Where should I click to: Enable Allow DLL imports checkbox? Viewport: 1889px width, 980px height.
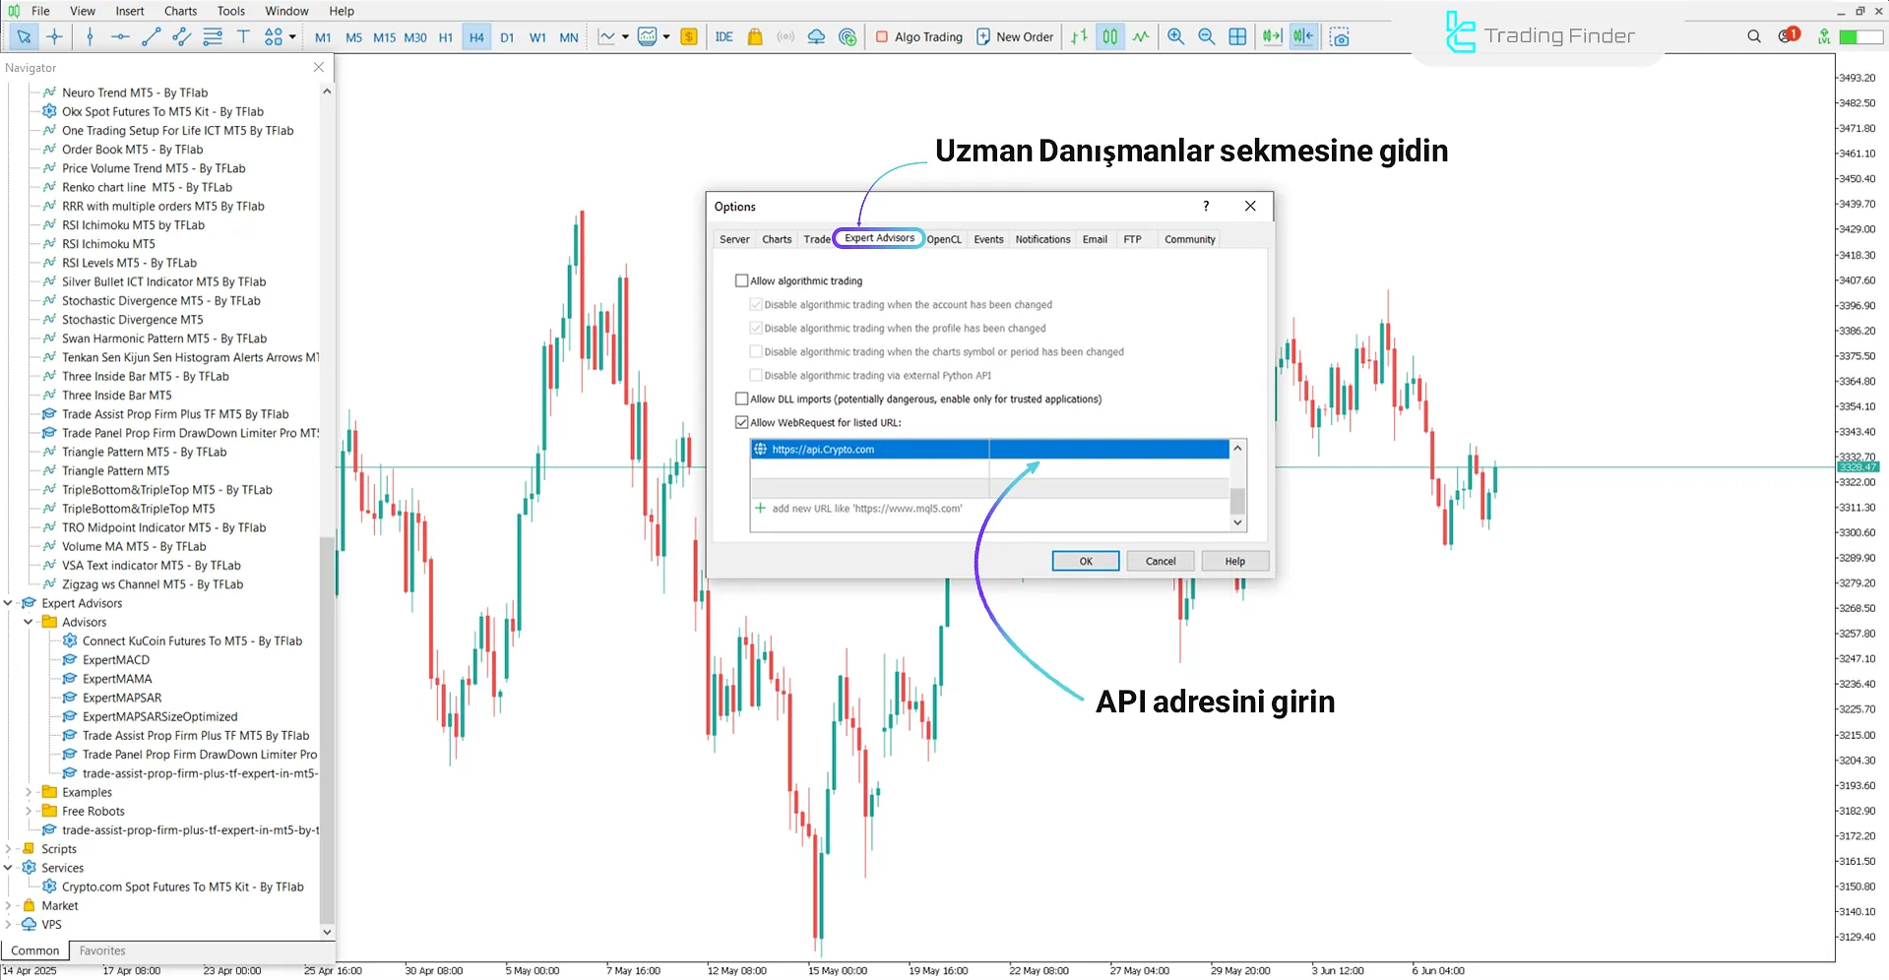click(x=741, y=398)
